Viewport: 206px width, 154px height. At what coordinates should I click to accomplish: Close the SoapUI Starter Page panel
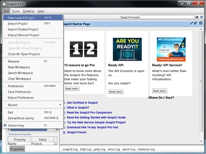(201, 23)
